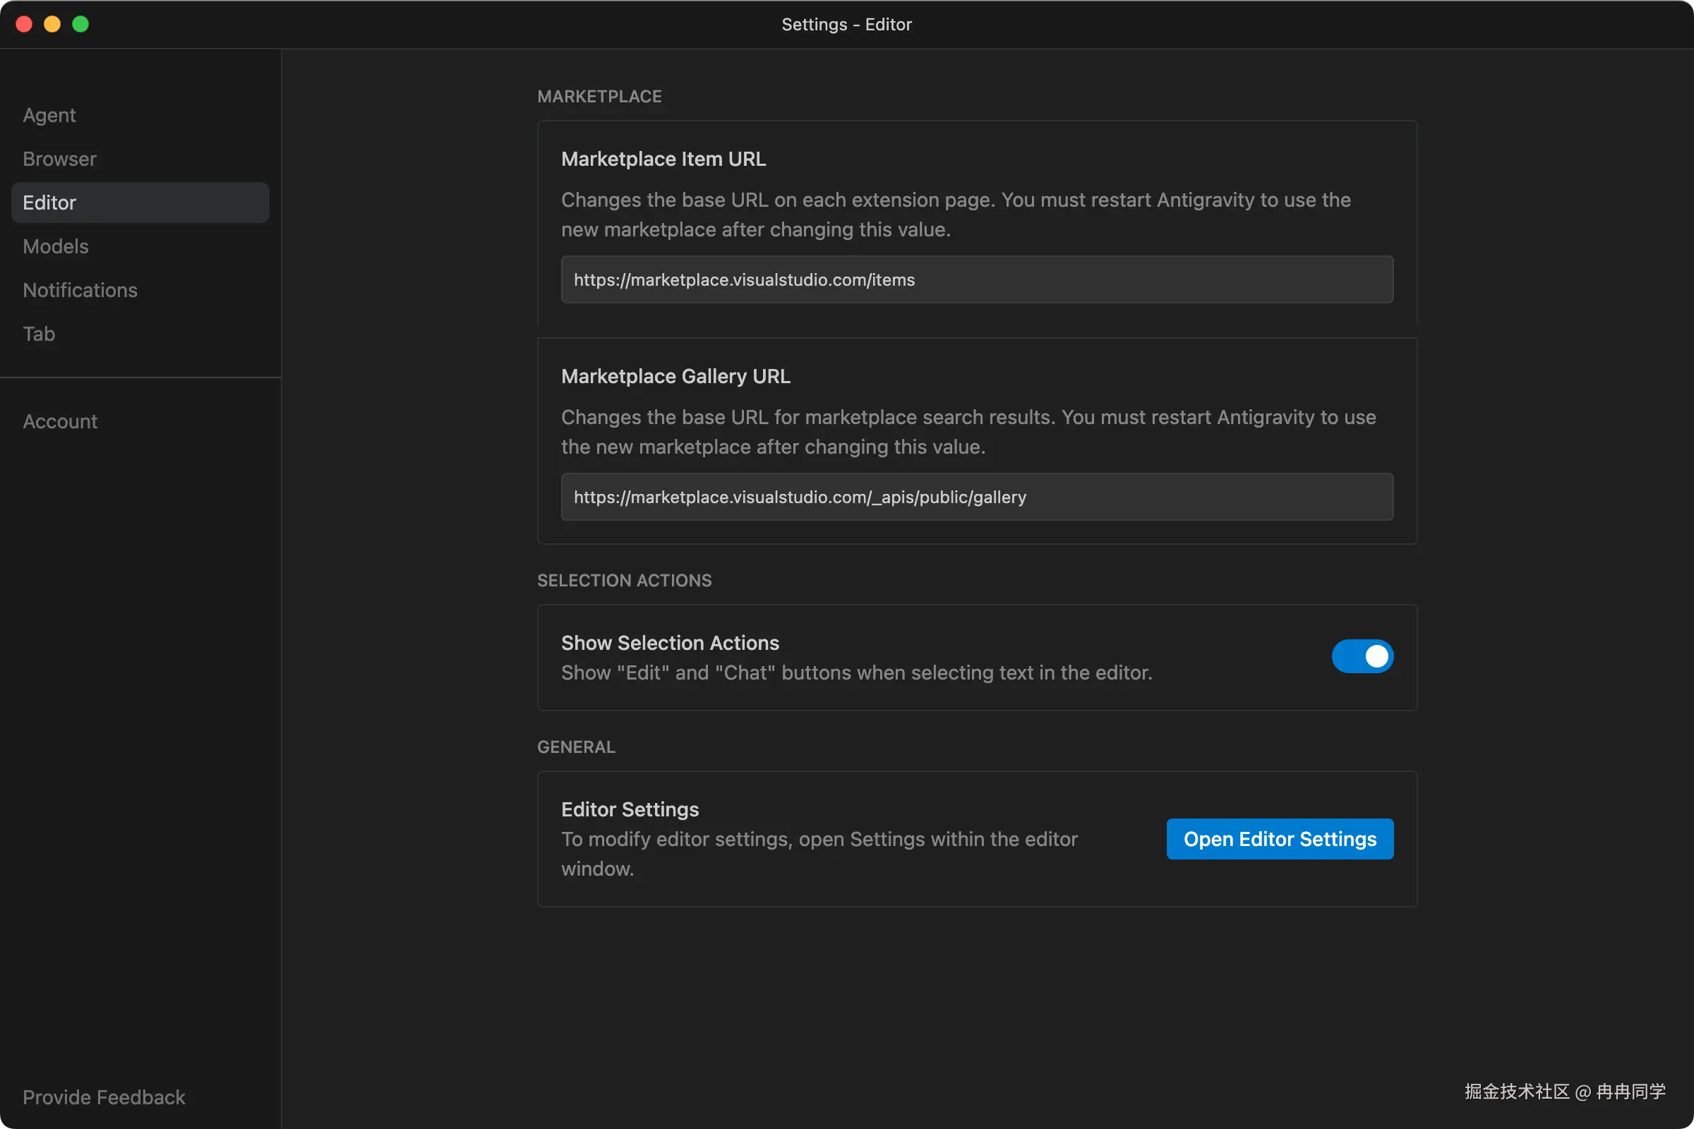The height and width of the screenshot is (1129, 1694).
Task: Click the Settings - Editor title bar
Action: pos(846,25)
